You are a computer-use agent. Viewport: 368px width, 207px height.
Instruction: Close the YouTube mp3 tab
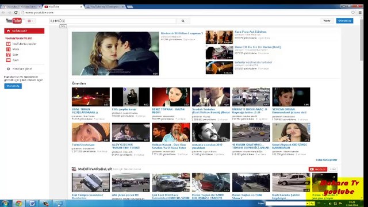[122, 7]
